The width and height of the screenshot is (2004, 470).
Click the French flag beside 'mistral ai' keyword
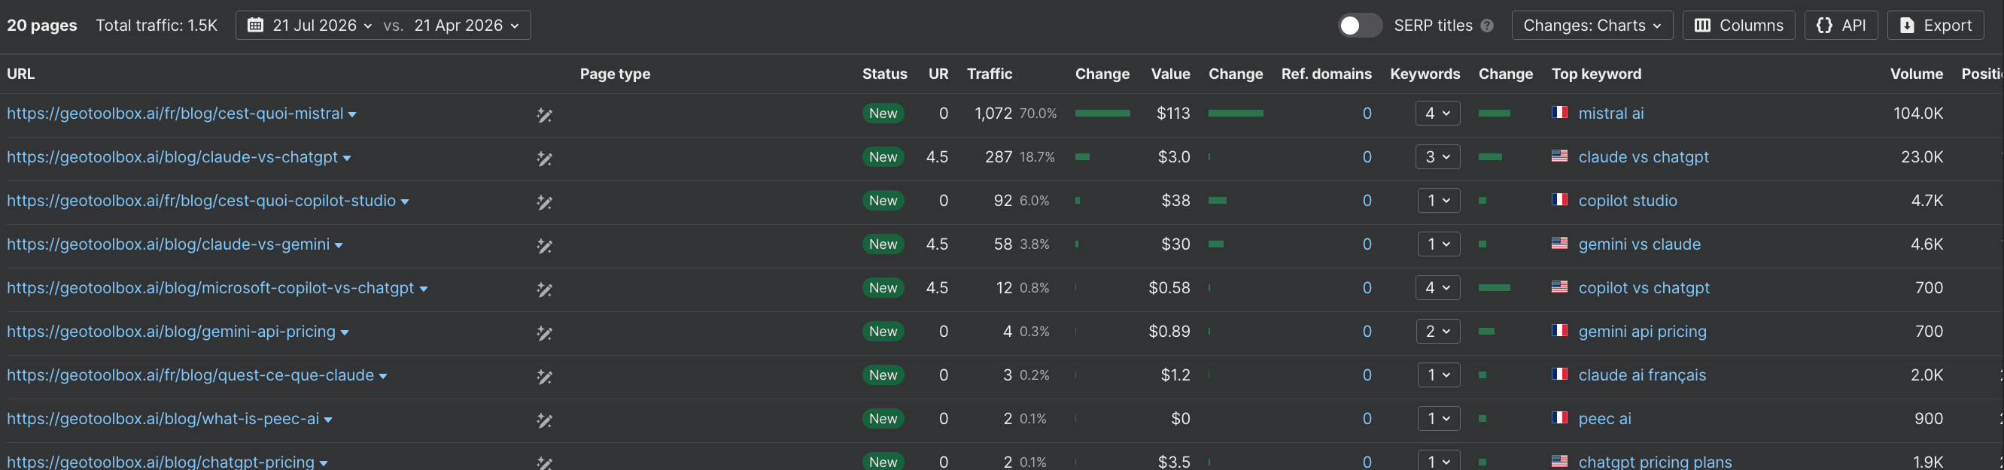click(1559, 113)
